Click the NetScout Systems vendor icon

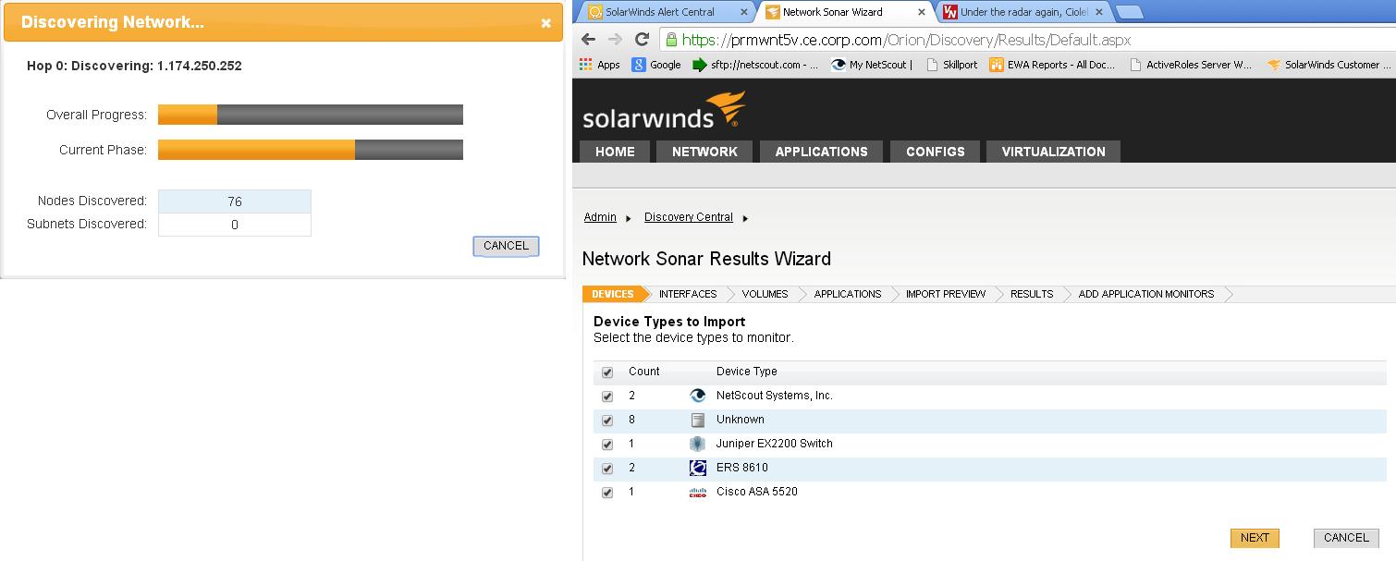(x=698, y=396)
